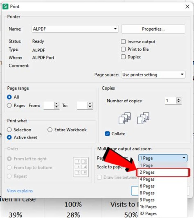The height and width of the screenshot is (218, 194).
Task: Open the View explains link
Action: click(20, 191)
